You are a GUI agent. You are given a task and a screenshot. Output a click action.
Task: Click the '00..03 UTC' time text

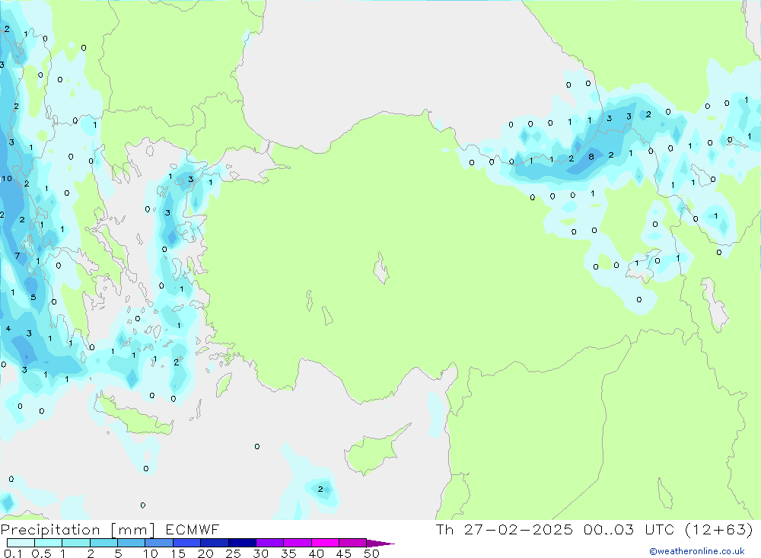point(629,530)
